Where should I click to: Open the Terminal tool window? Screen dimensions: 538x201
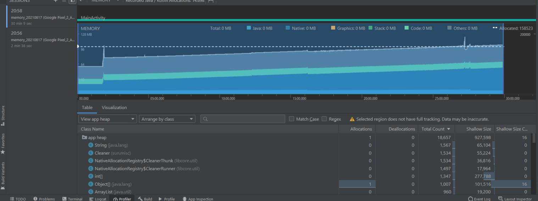tap(72, 199)
